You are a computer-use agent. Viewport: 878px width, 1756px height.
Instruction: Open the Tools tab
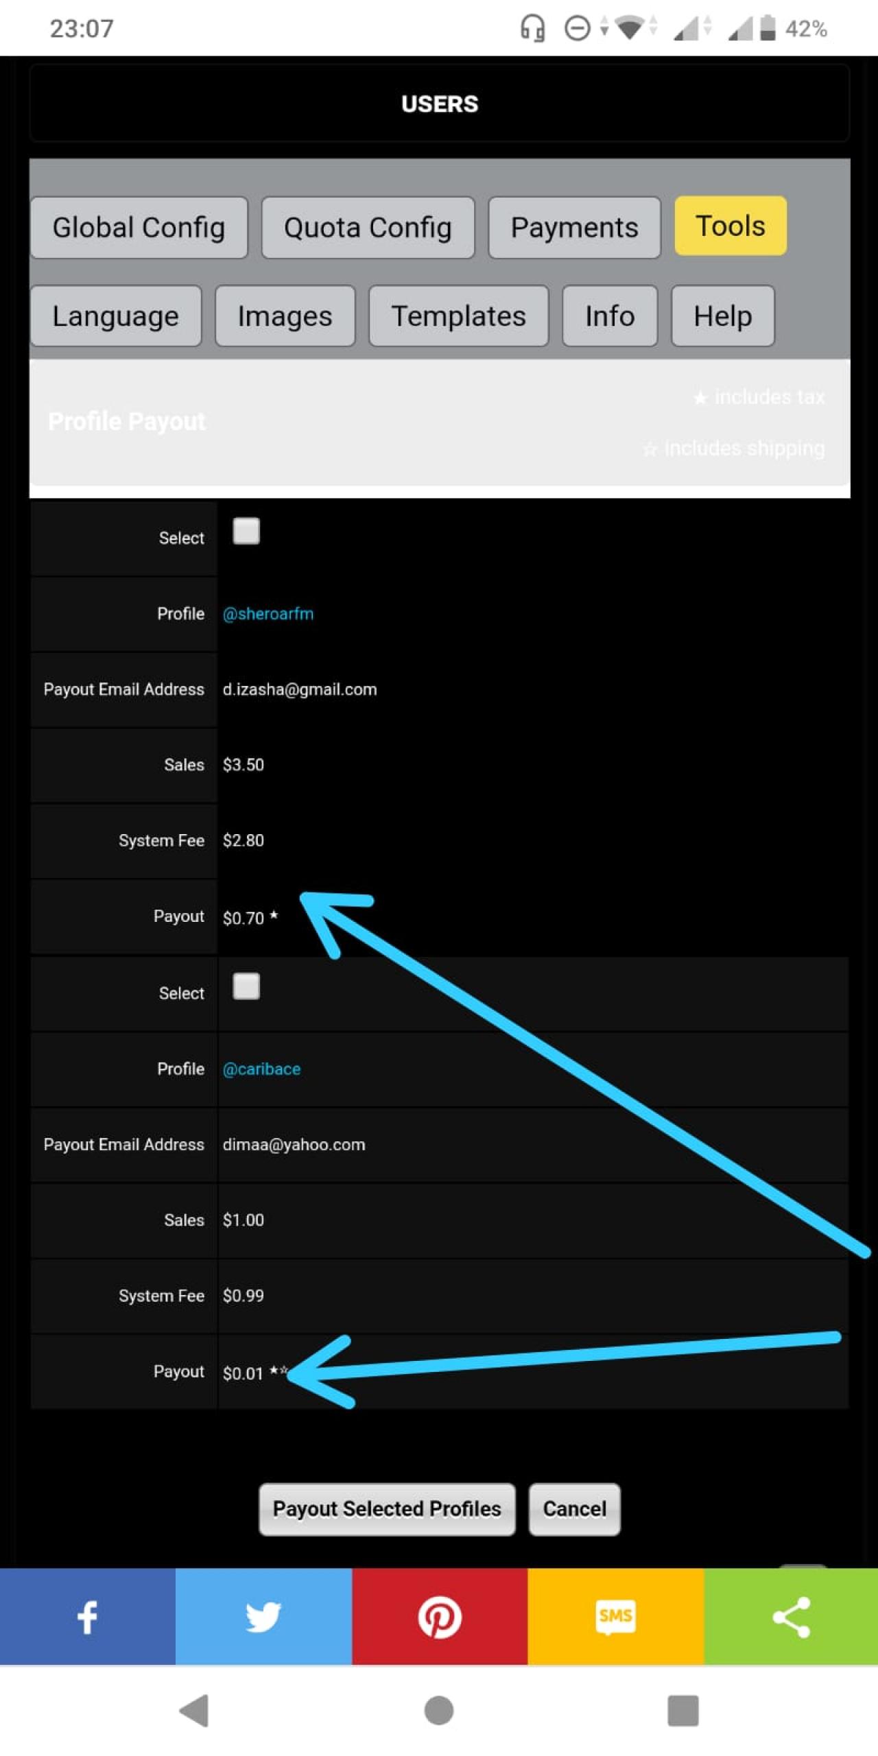click(x=730, y=226)
